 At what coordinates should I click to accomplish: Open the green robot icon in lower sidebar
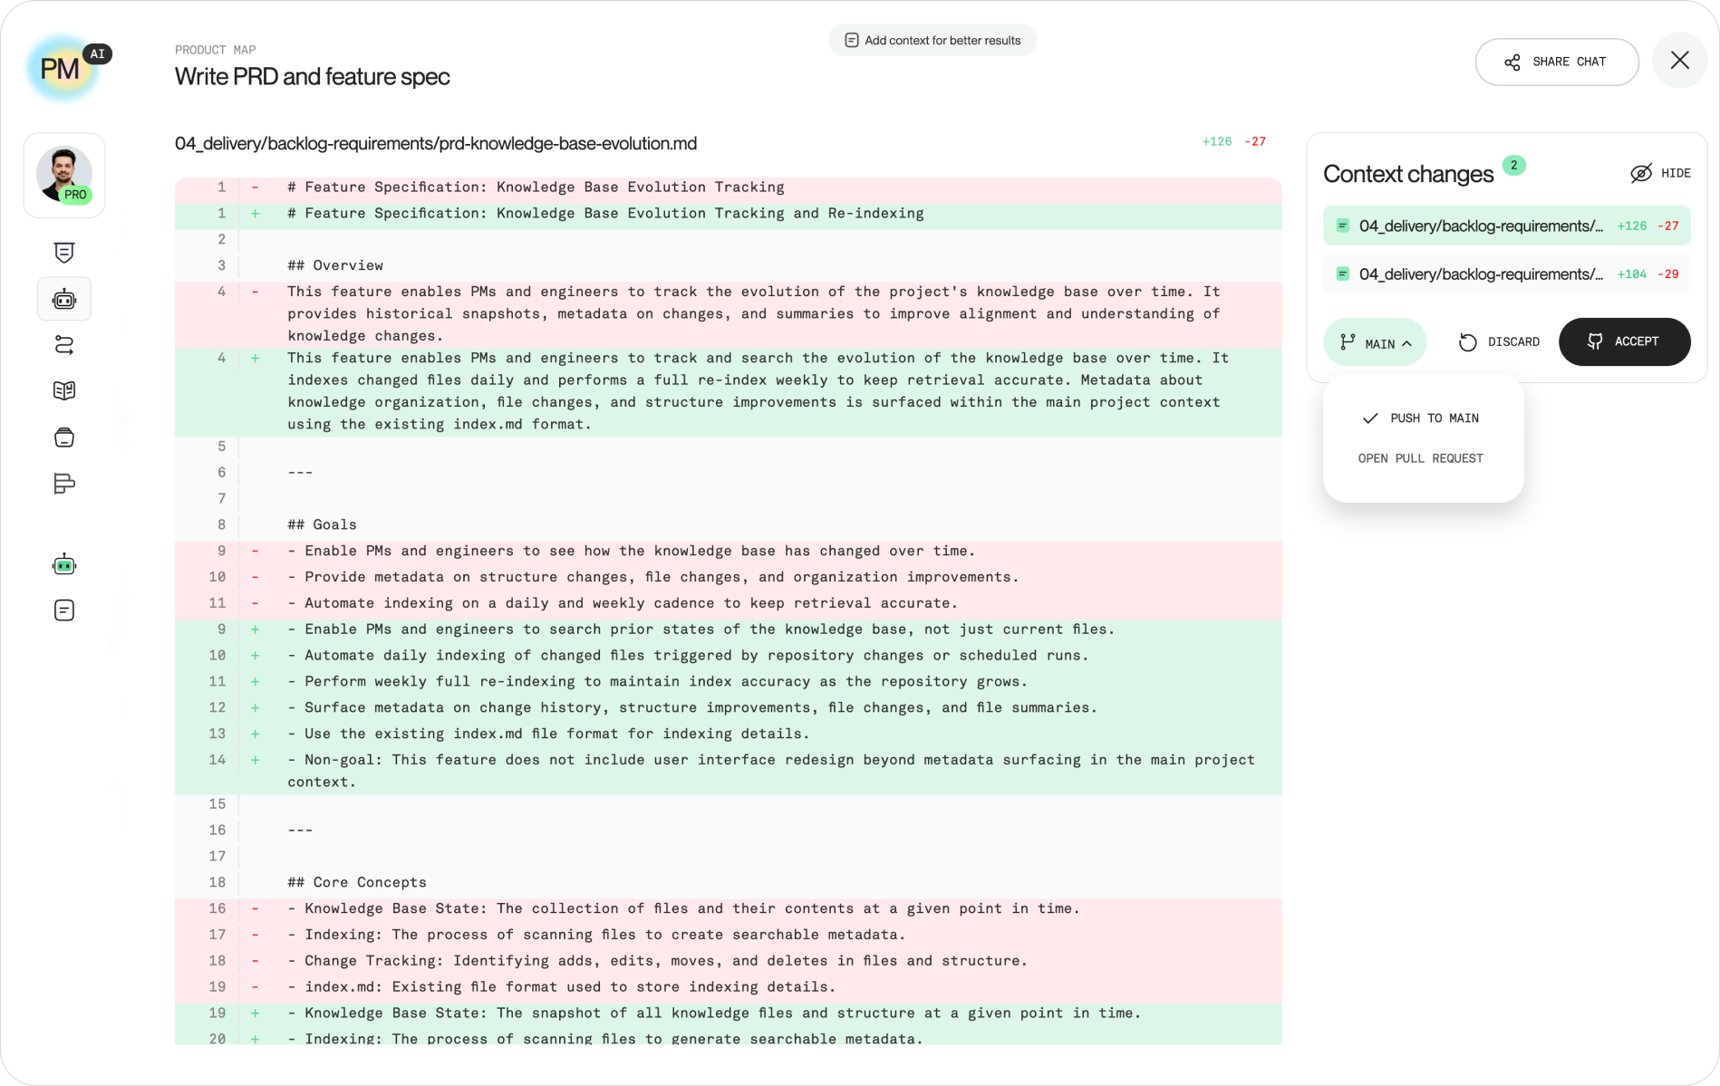click(64, 564)
